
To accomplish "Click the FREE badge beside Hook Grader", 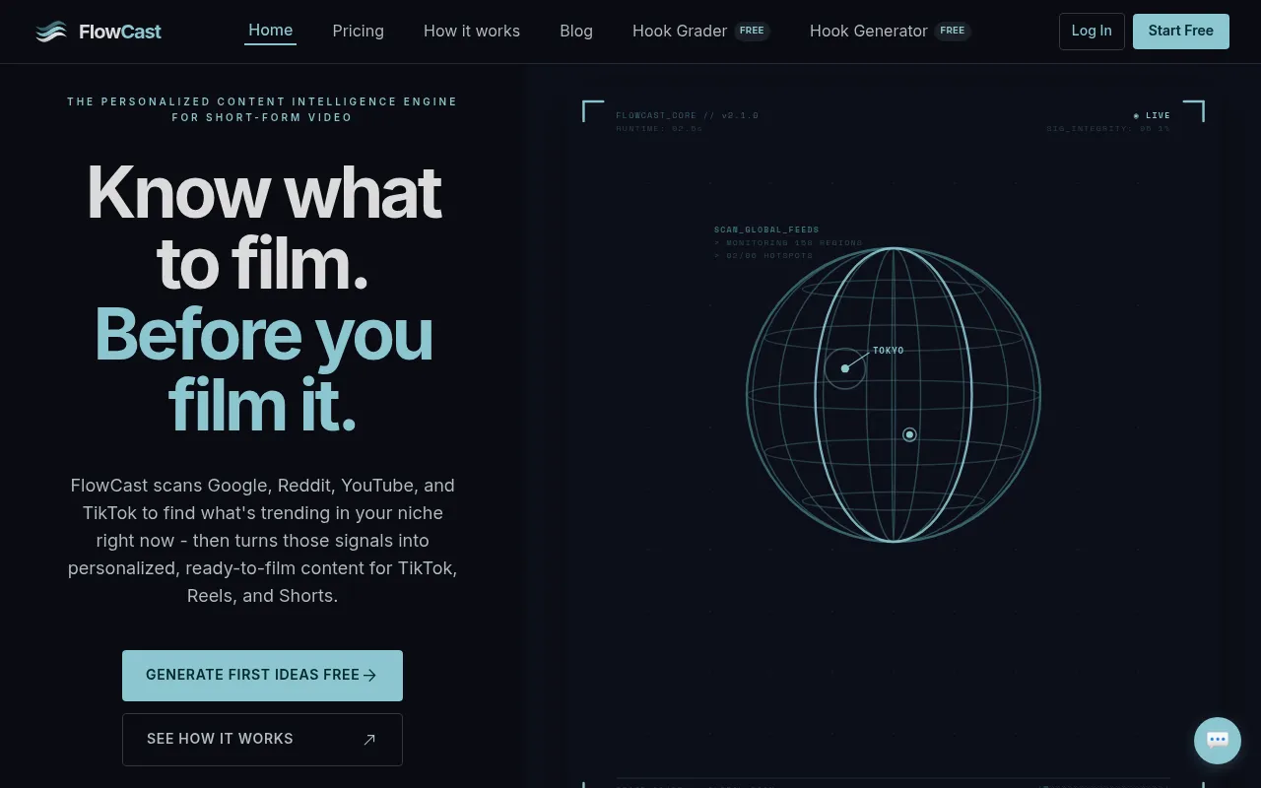I will [x=752, y=31].
